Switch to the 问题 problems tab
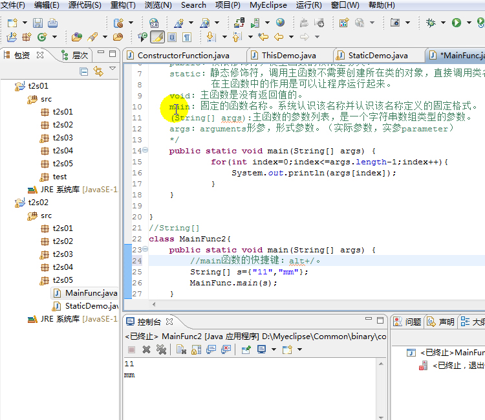Viewport: 485px width, 420px height. click(x=407, y=322)
